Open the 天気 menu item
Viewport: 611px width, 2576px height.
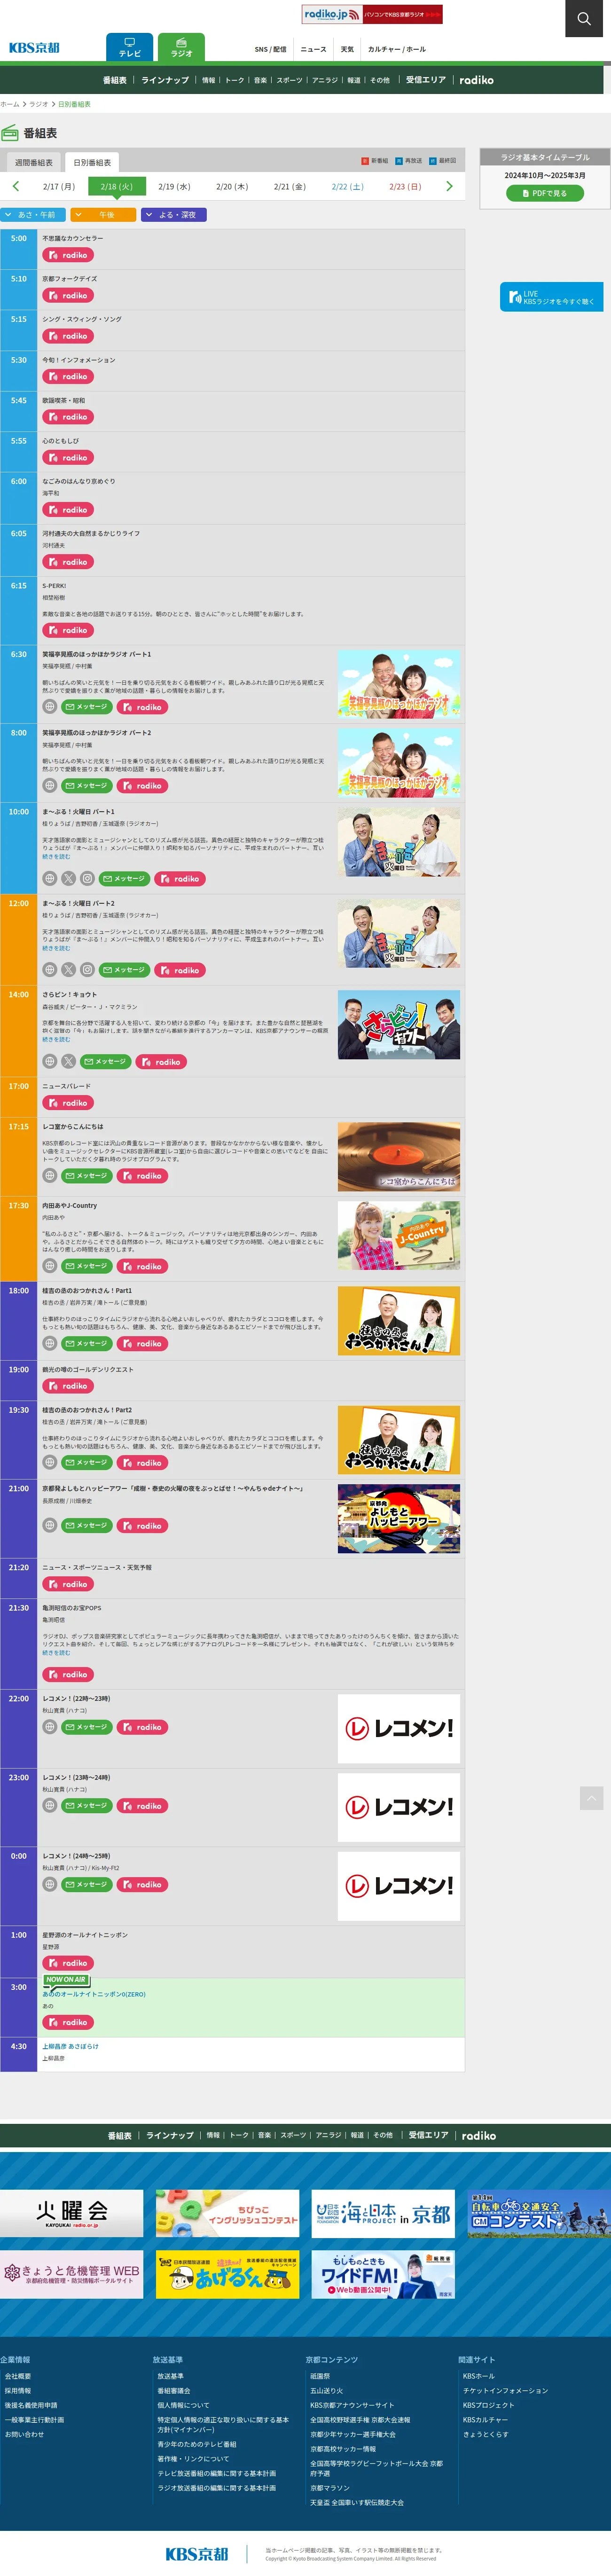coord(347,49)
